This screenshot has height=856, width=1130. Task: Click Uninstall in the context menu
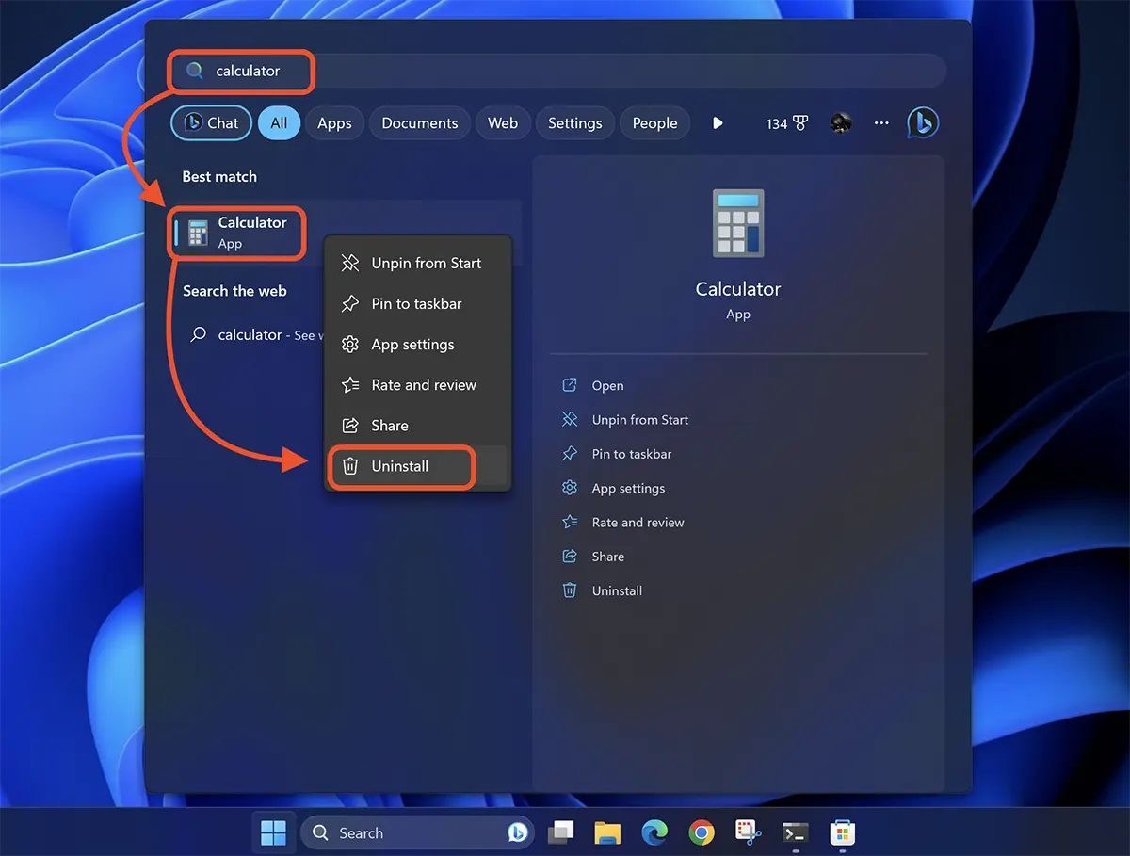(418, 466)
